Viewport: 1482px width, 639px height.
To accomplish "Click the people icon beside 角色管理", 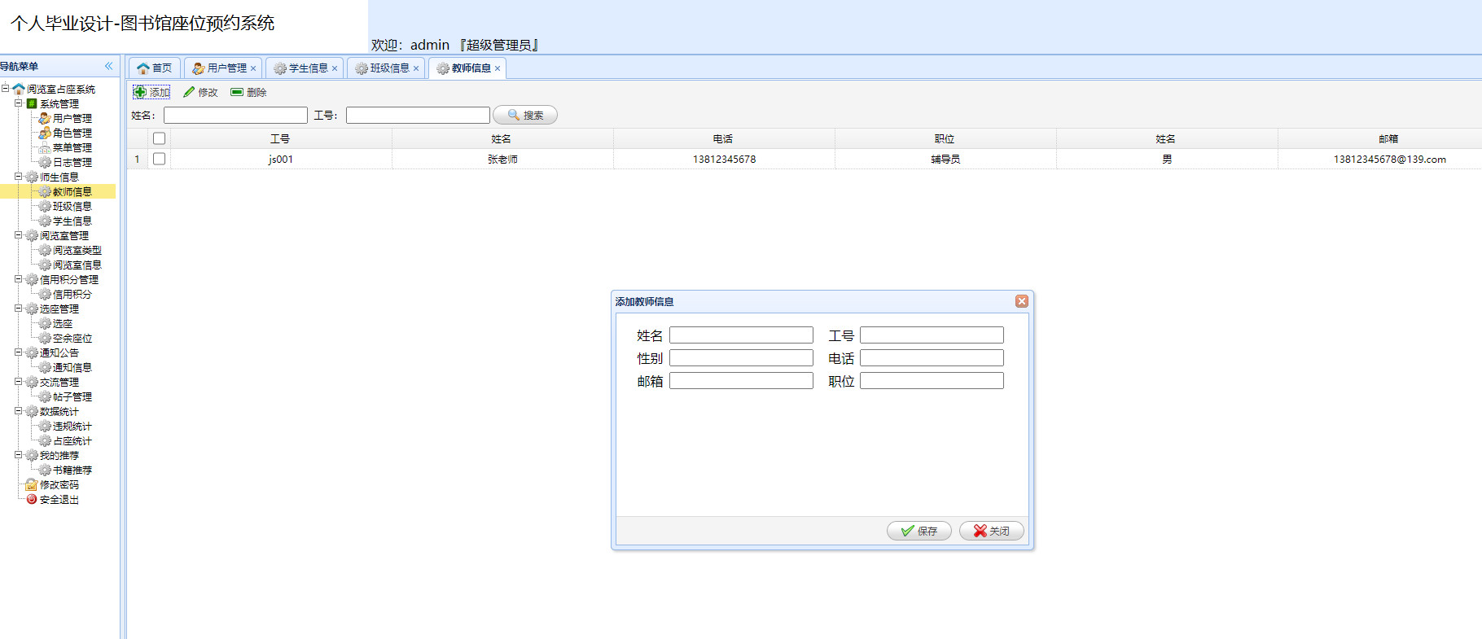I will pos(45,133).
